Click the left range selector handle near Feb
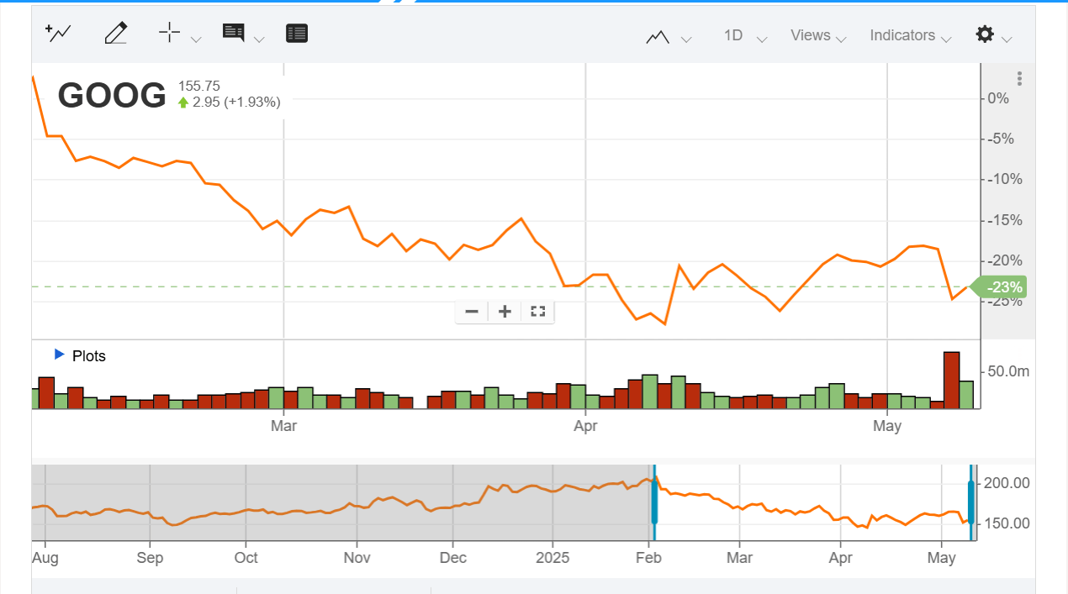 (x=653, y=502)
